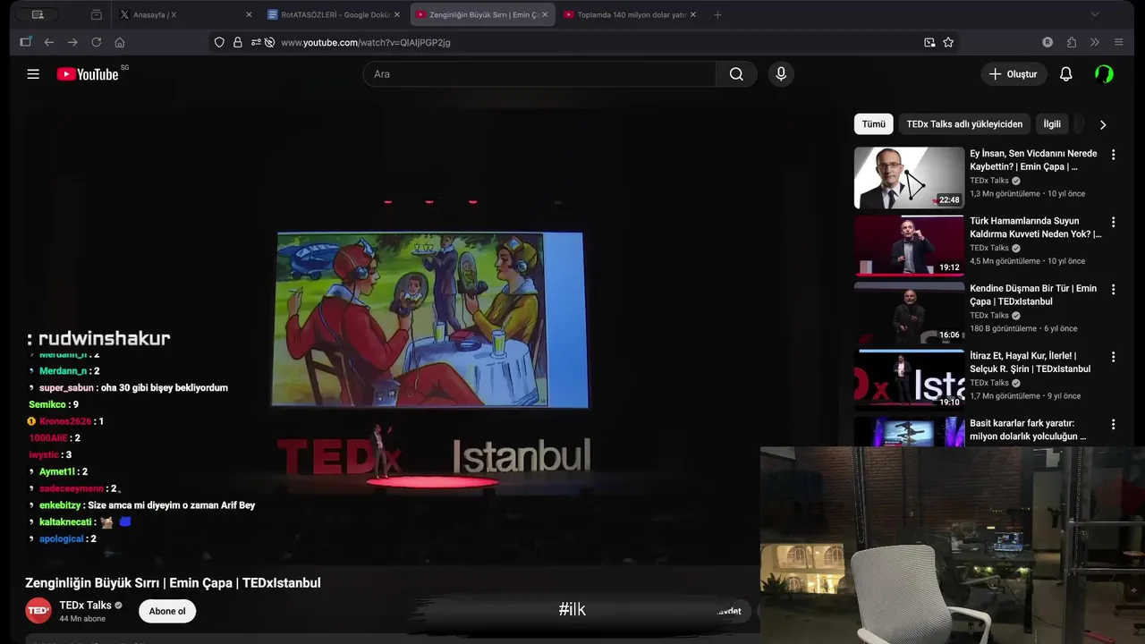The image size is (1145, 644).
Task: Click the Oluştur create button
Action: click(x=1014, y=74)
